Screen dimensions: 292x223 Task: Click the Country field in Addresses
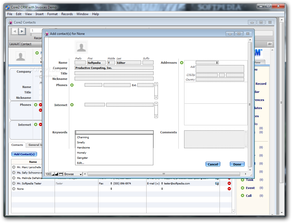[220, 80]
